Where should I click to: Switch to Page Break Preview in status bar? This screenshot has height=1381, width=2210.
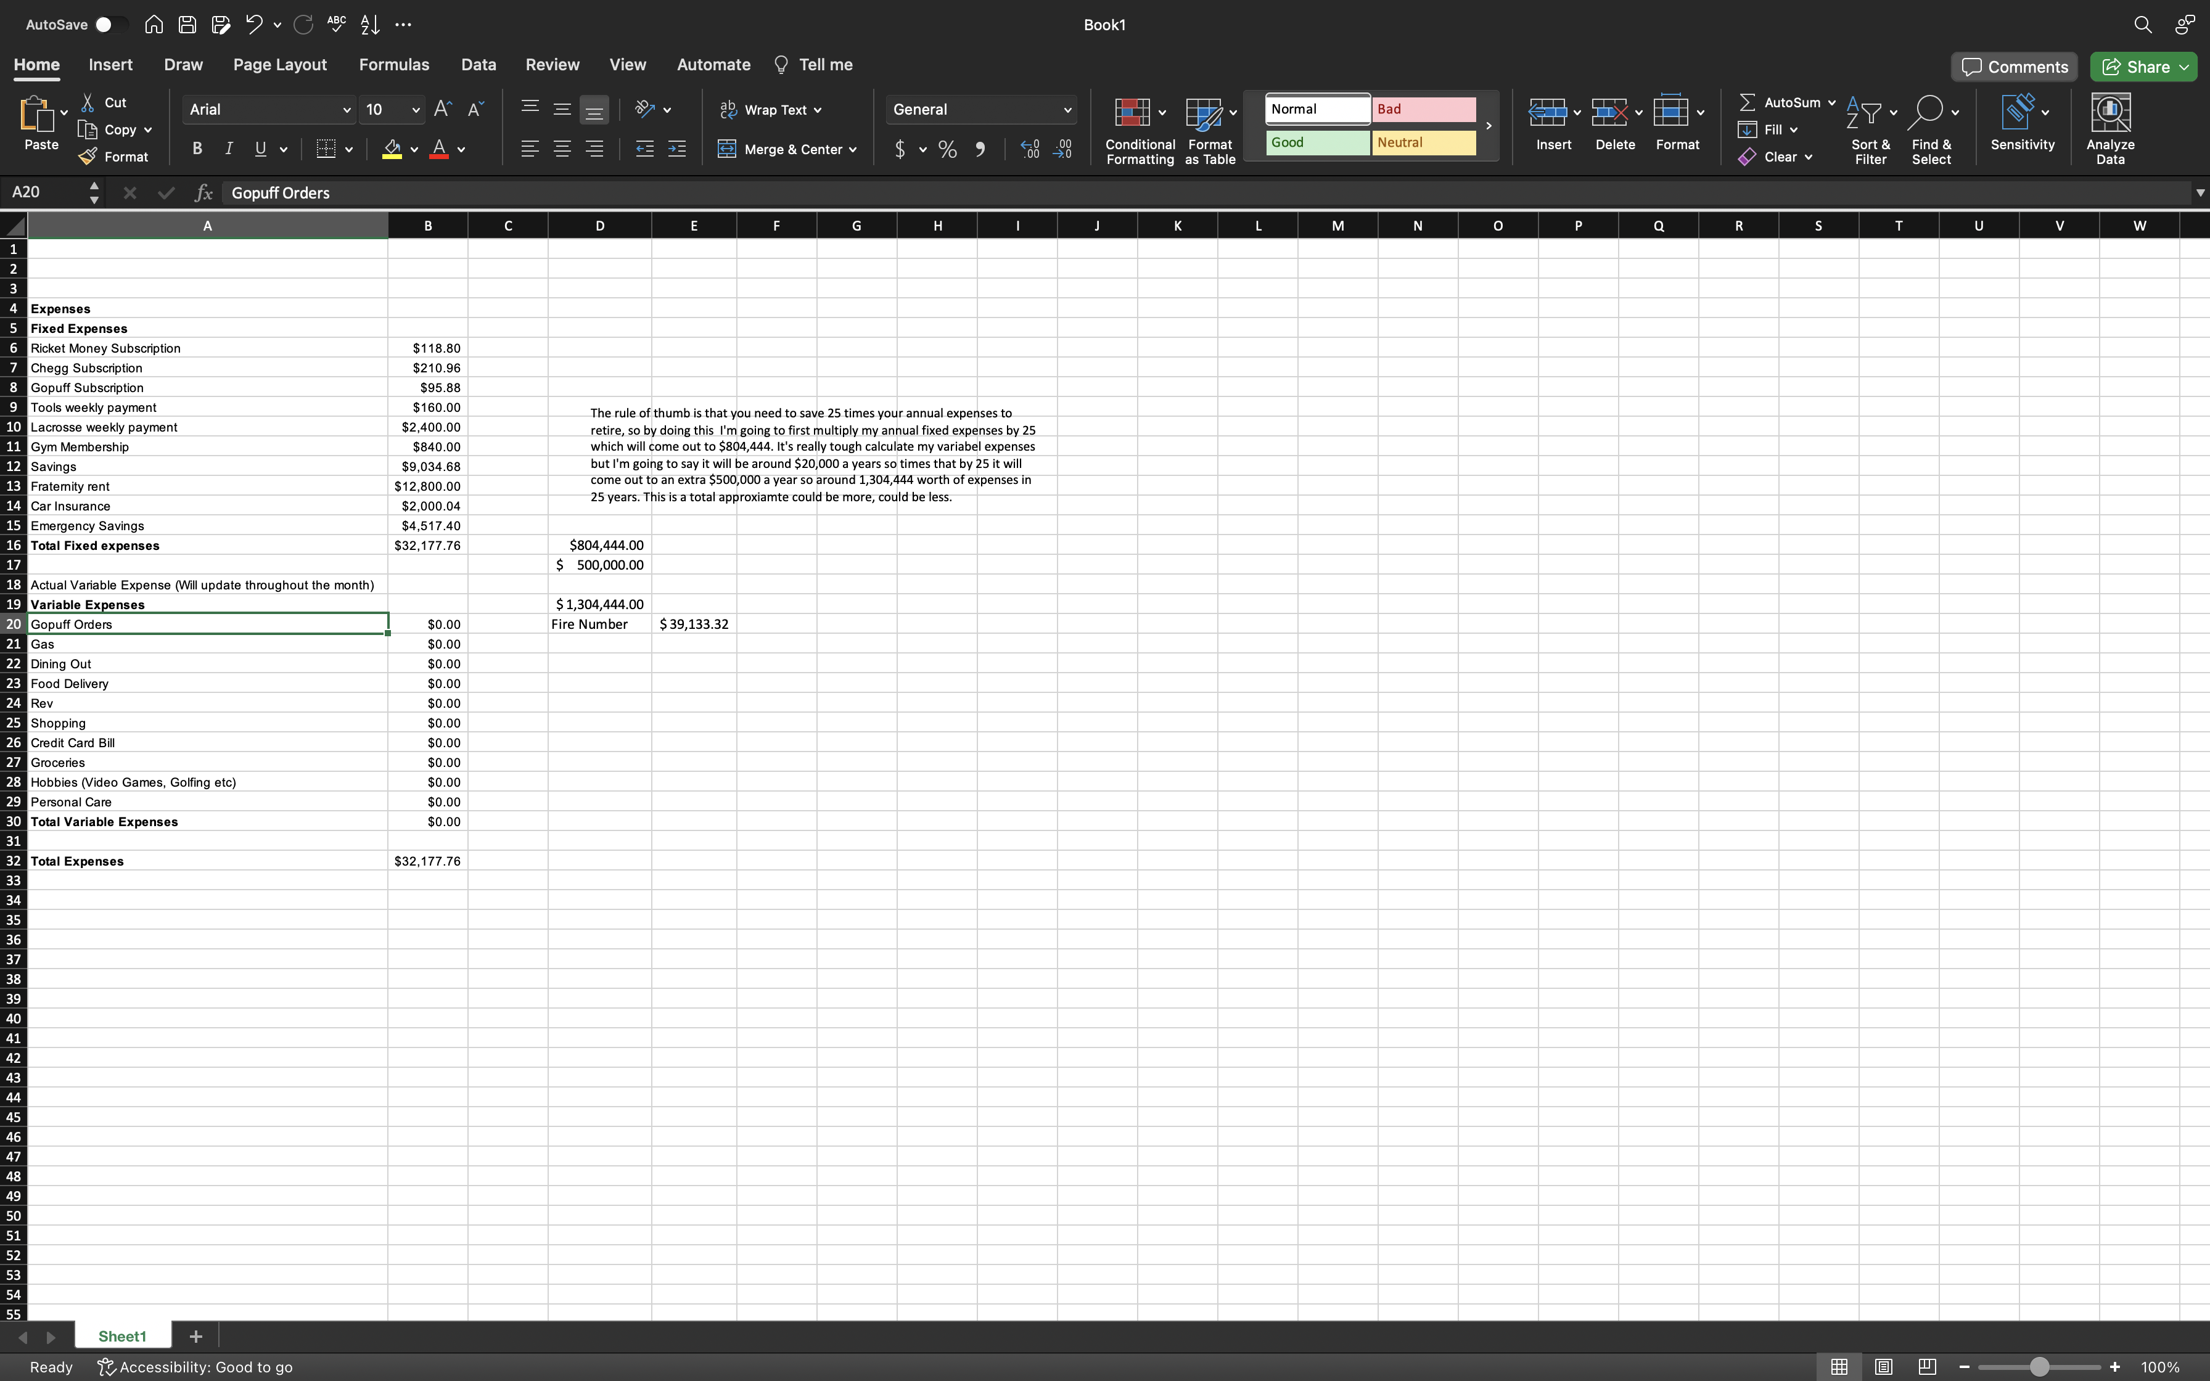tap(1927, 1366)
